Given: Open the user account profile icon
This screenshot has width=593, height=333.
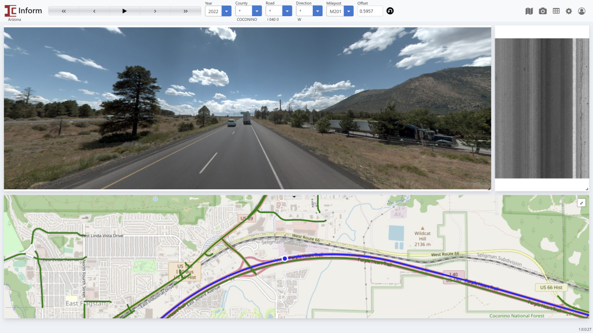Looking at the screenshot, I should point(582,11).
